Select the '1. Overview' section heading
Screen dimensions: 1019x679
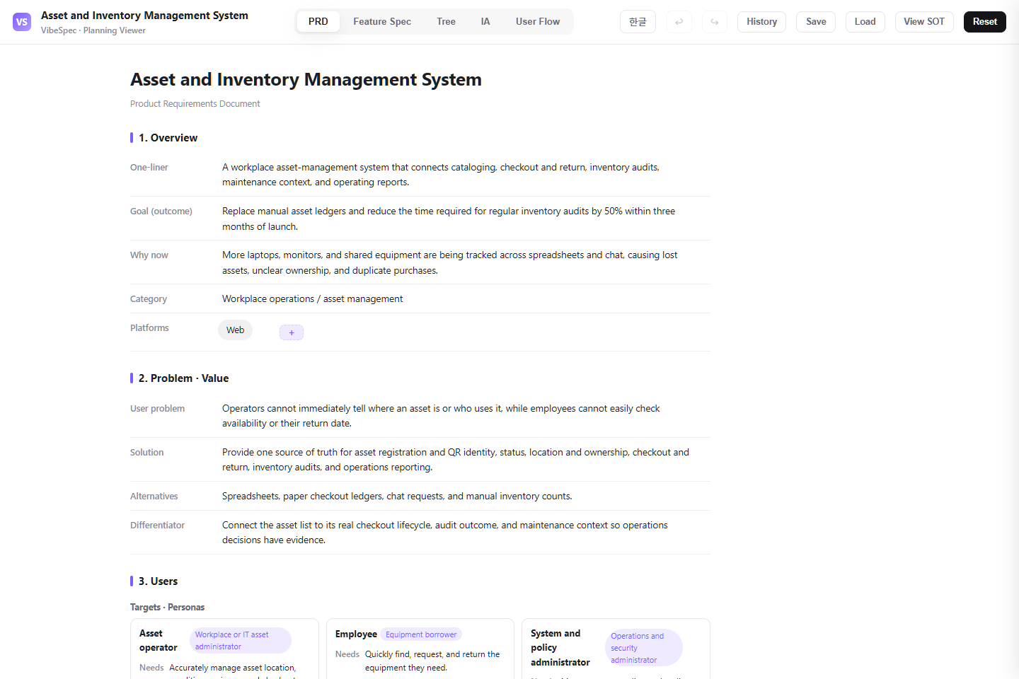click(x=168, y=138)
